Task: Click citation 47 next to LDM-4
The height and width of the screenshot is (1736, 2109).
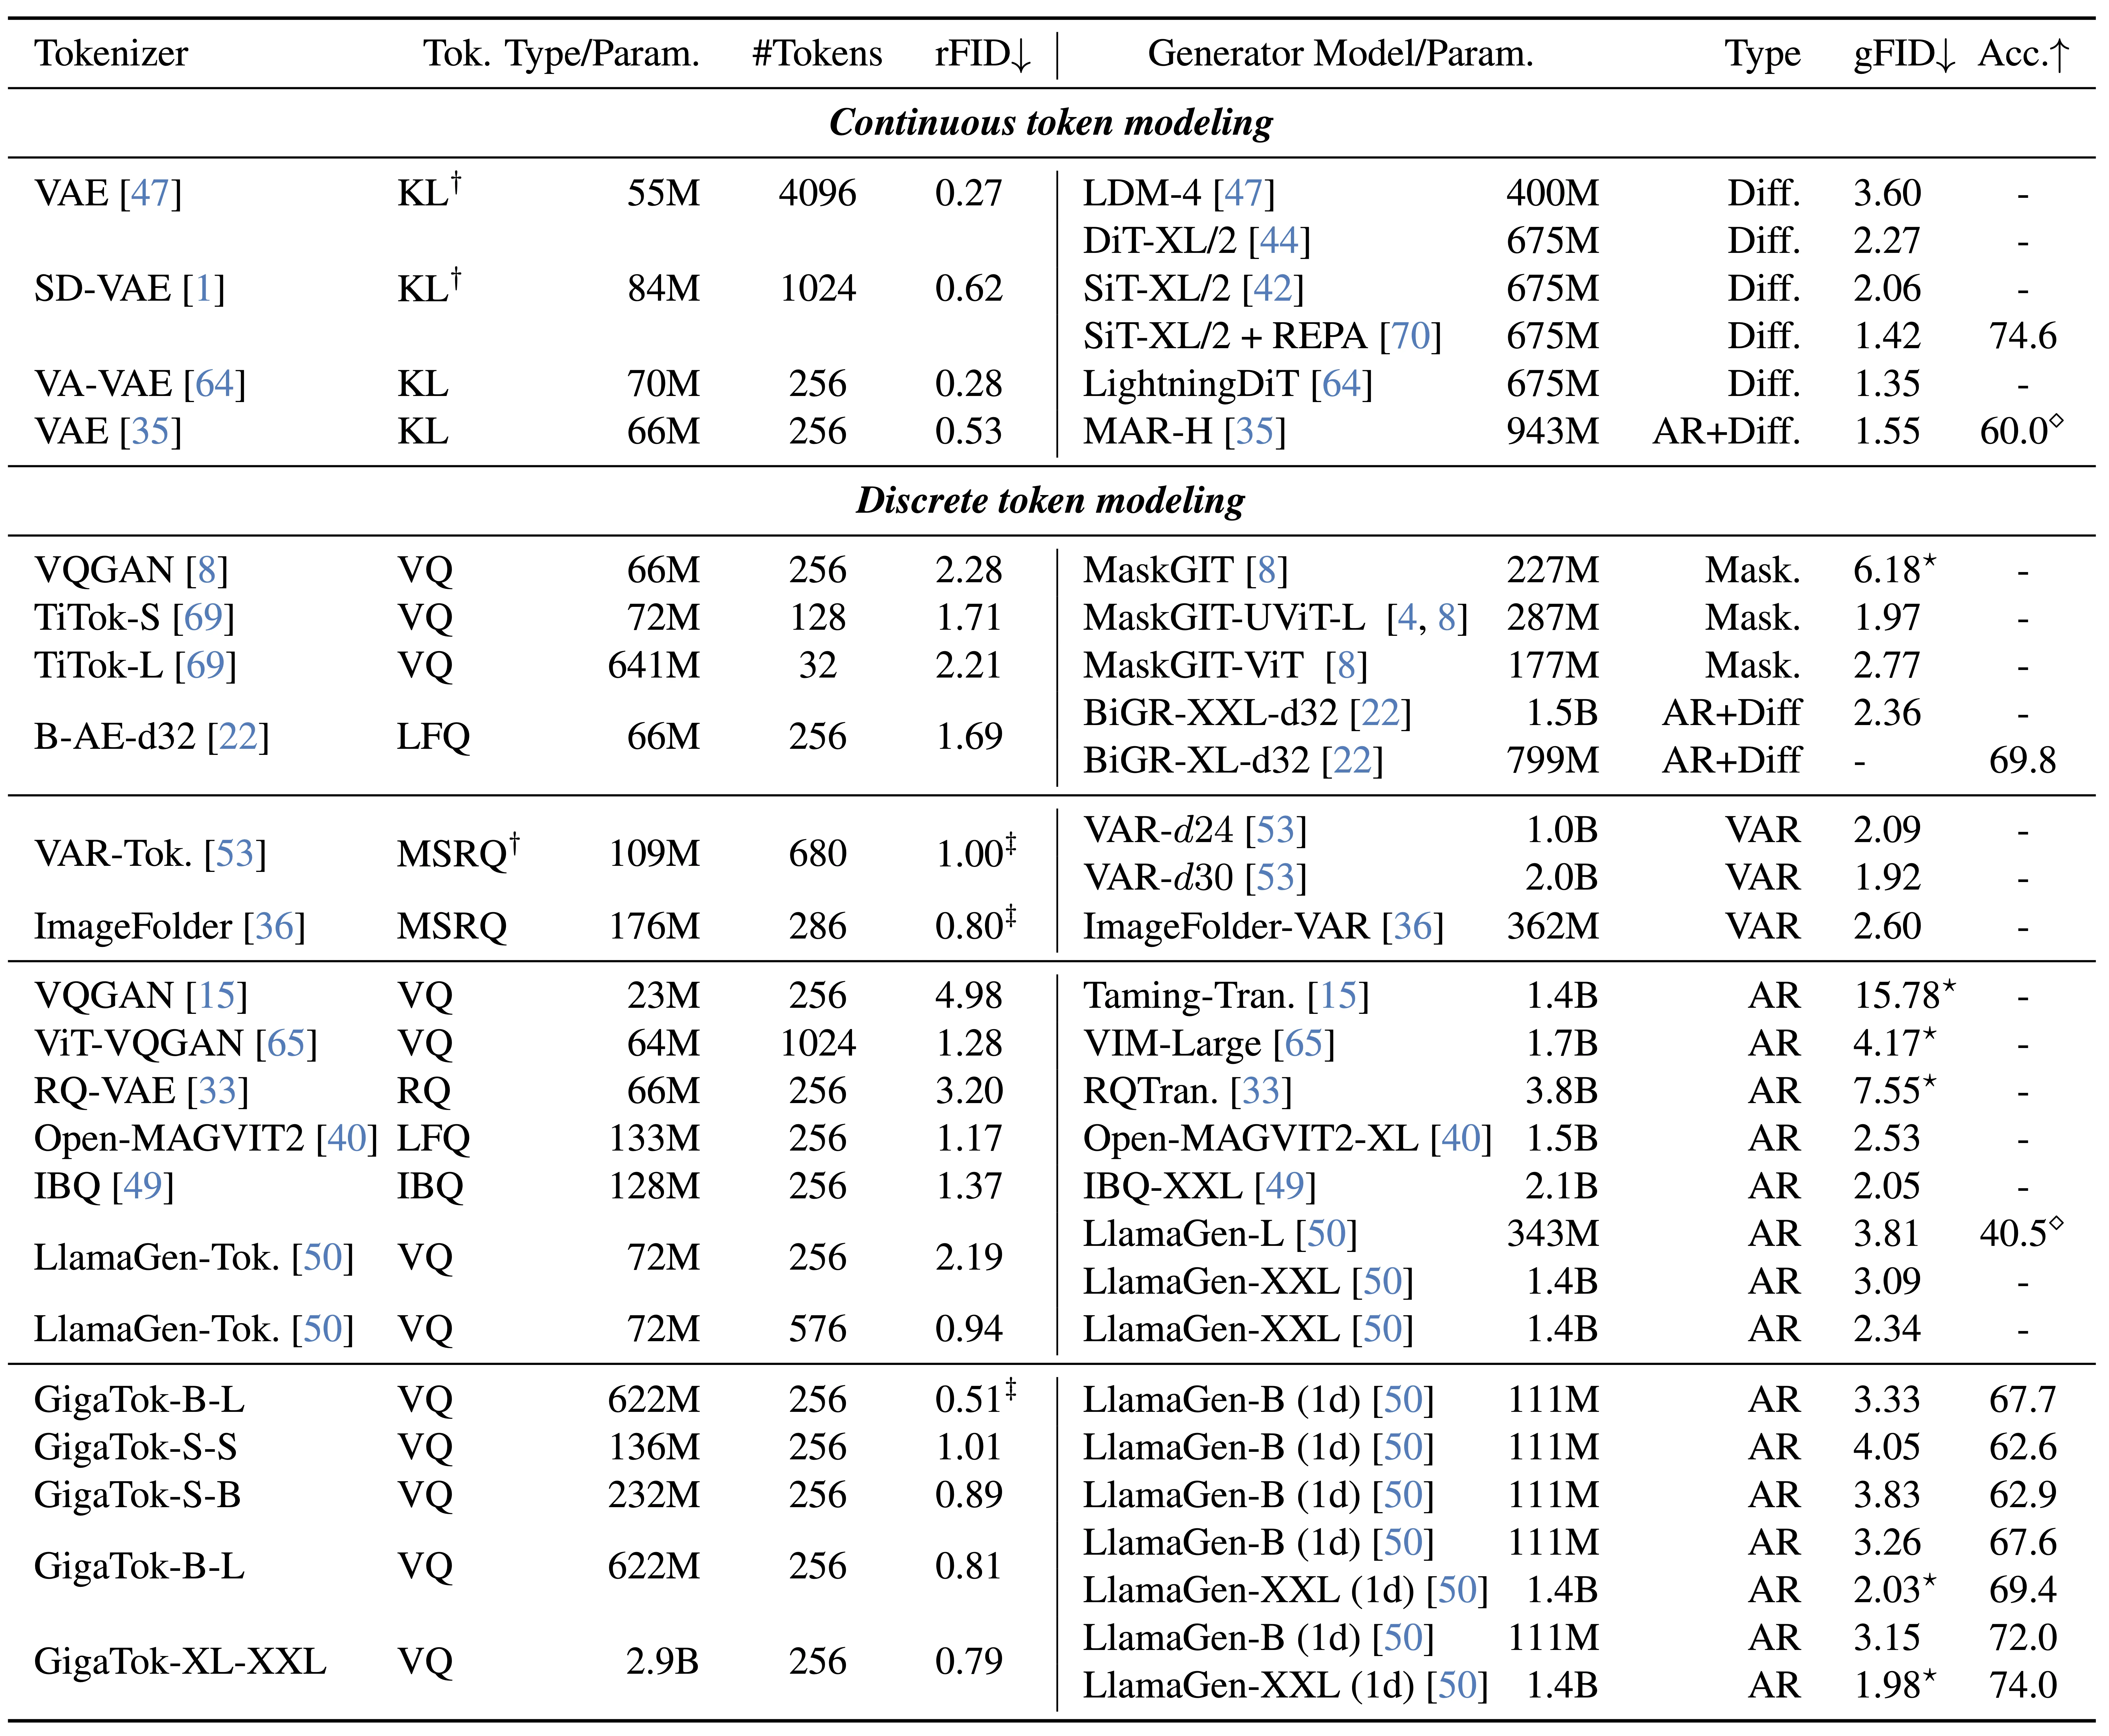Action: [1244, 193]
